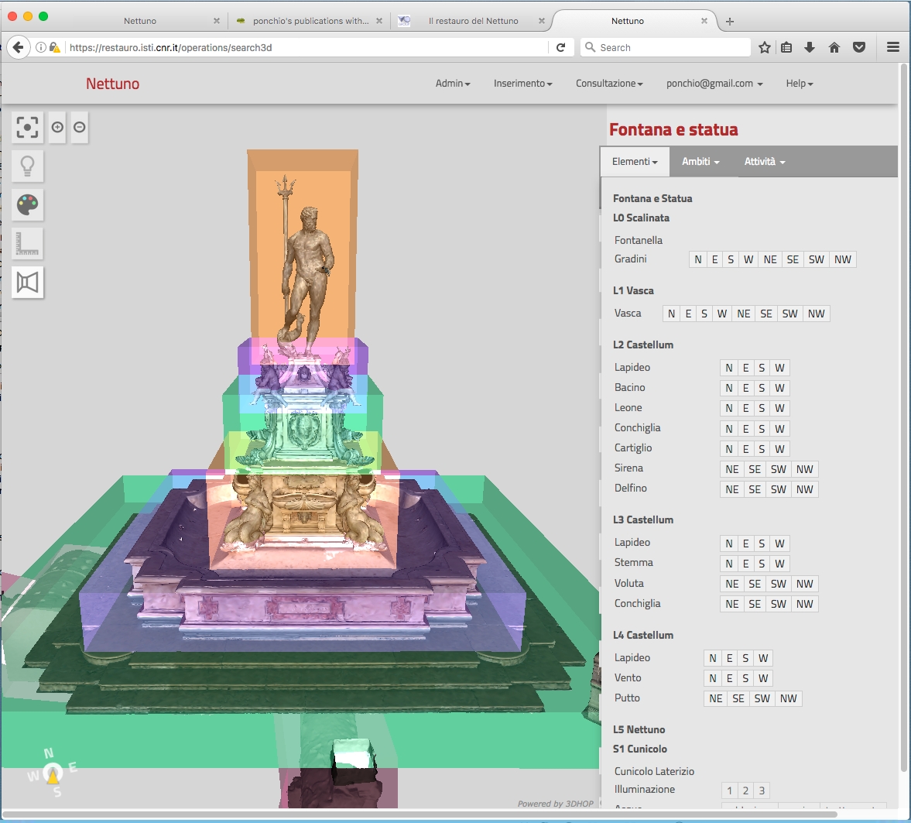Toggle Leone S direction
Screen dimensions: 911x823
(x=762, y=409)
